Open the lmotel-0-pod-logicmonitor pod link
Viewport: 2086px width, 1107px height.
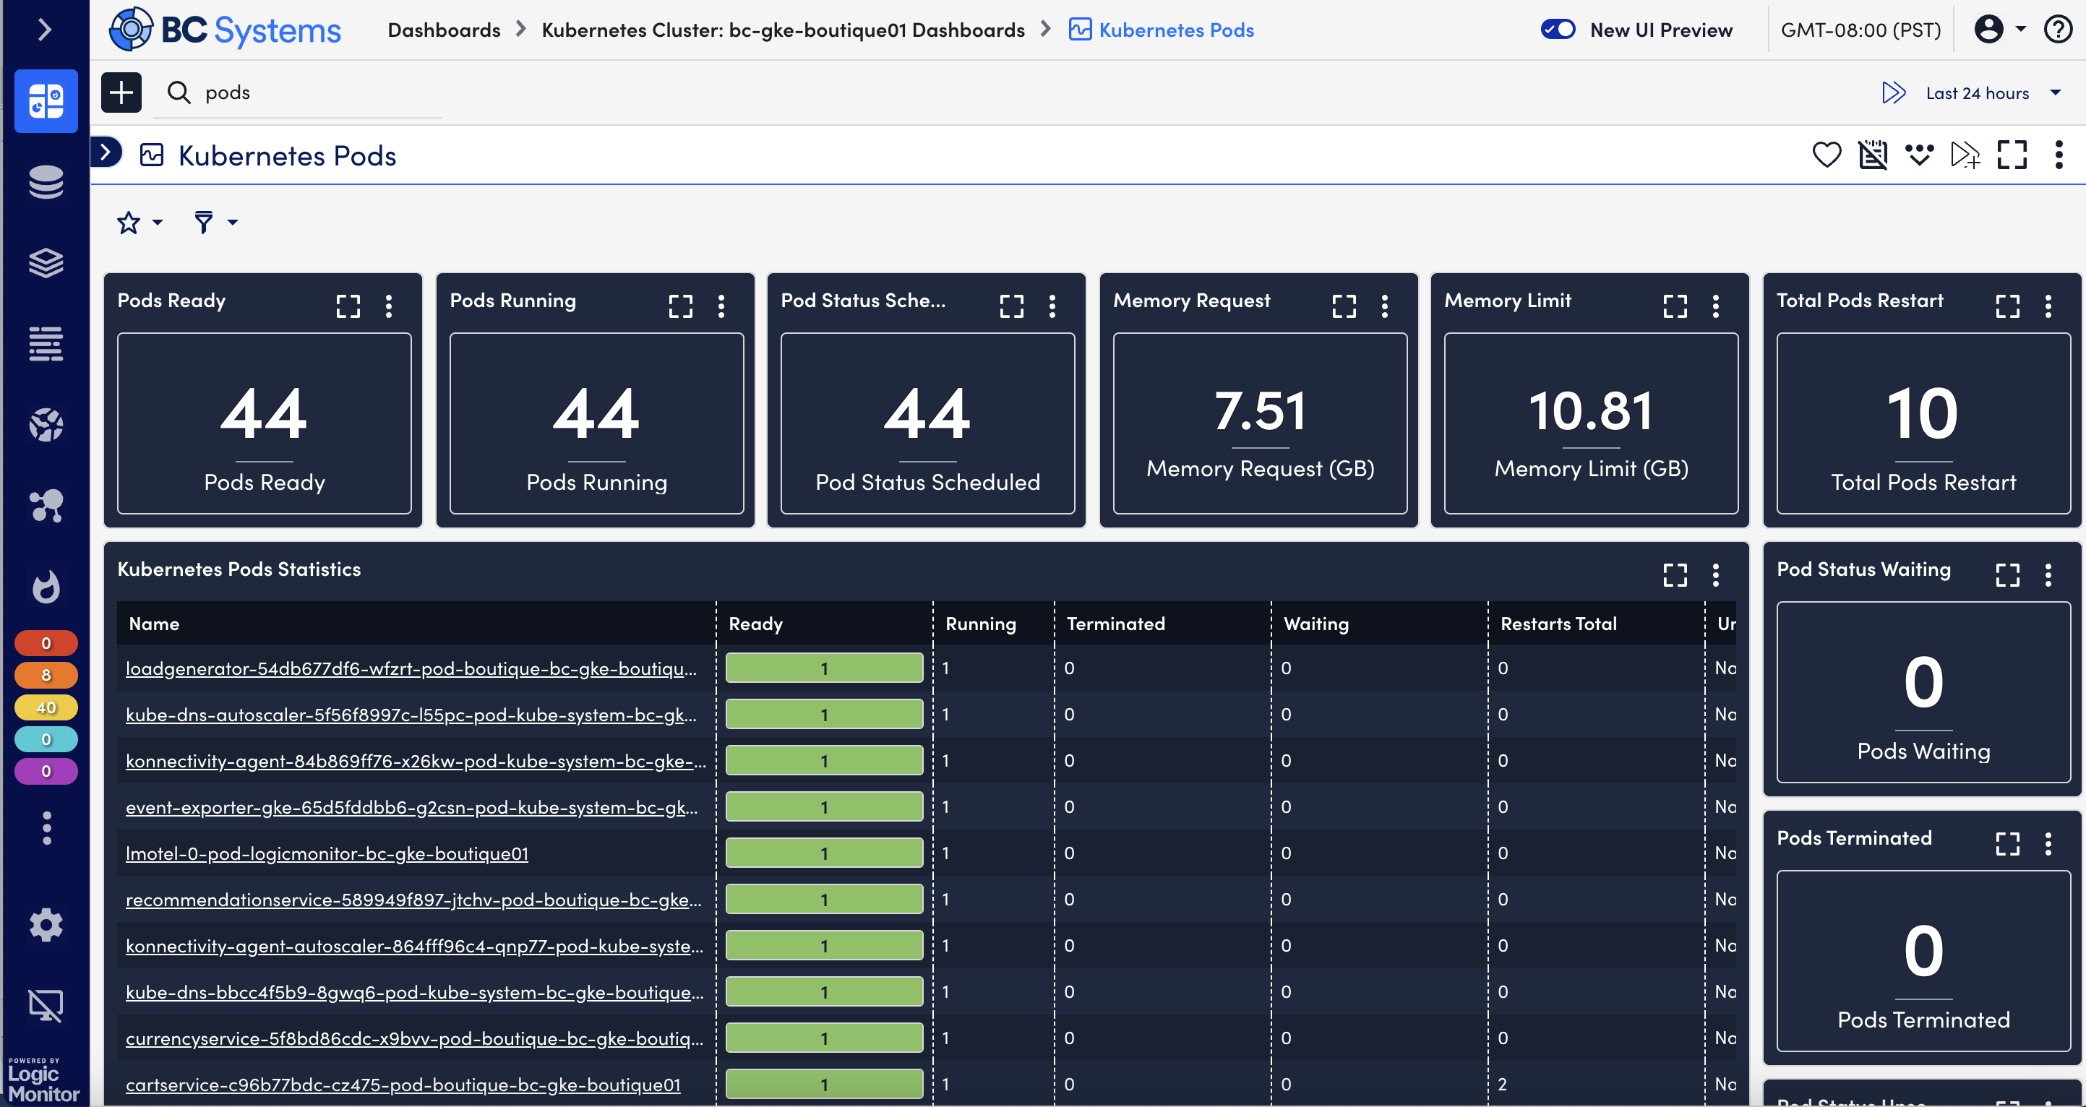(326, 853)
